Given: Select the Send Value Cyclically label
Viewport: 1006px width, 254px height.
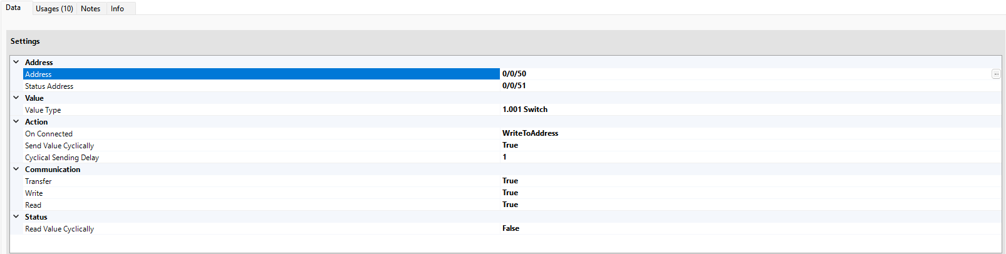Looking at the screenshot, I should (60, 146).
